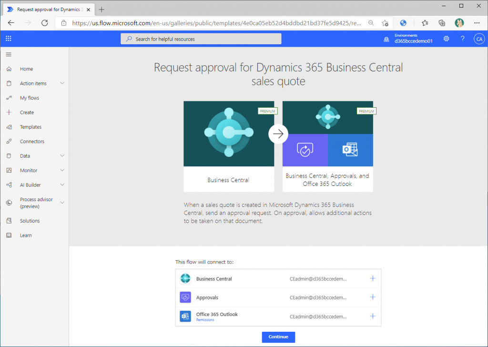Screen dimensions: 488x347
Task: Add this page to favorites star
Action: 385,23
